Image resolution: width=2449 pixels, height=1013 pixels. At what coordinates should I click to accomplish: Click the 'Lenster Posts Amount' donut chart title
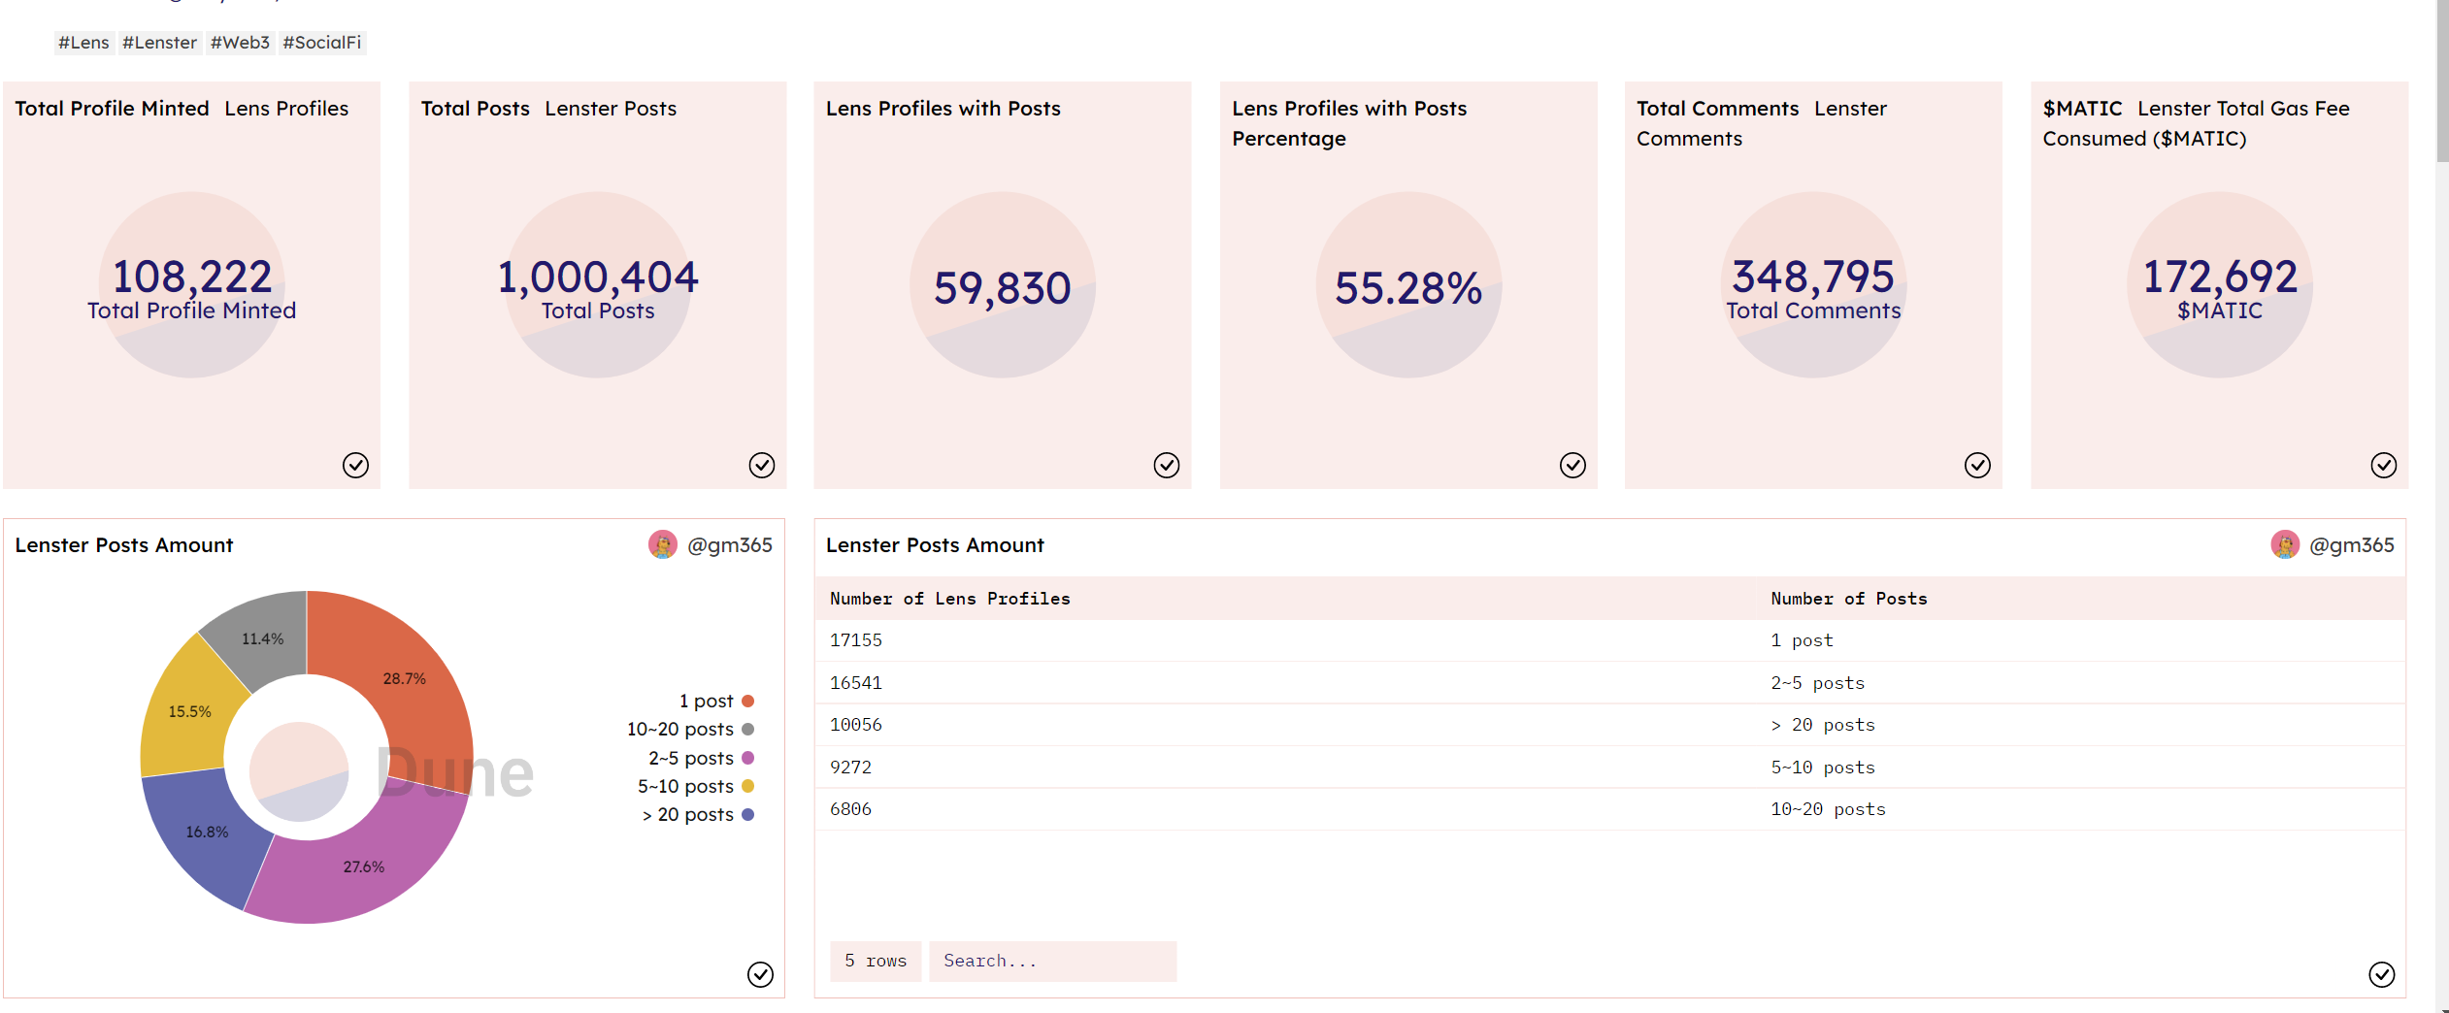124,545
